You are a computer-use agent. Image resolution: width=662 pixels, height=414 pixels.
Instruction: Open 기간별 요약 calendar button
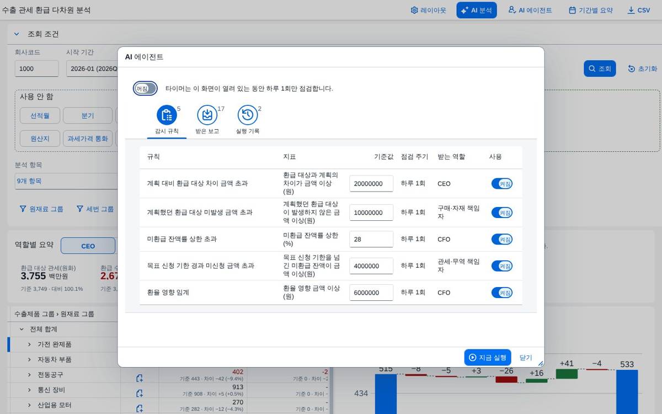click(591, 10)
